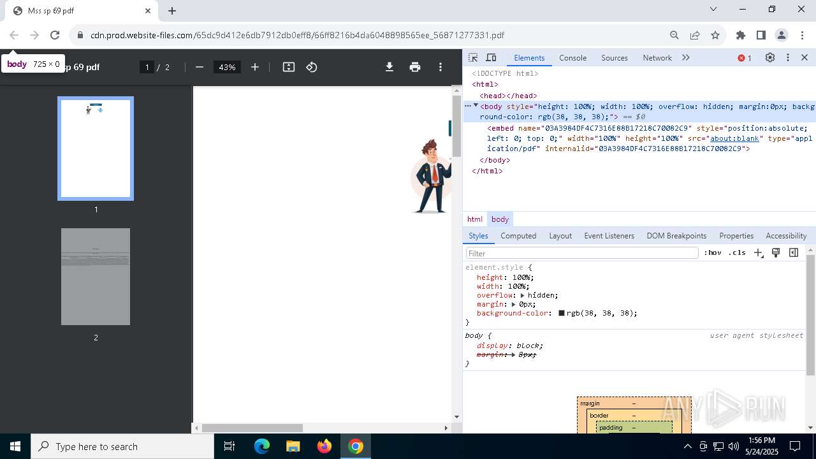Toggle the computed styles sidebar

794,252
